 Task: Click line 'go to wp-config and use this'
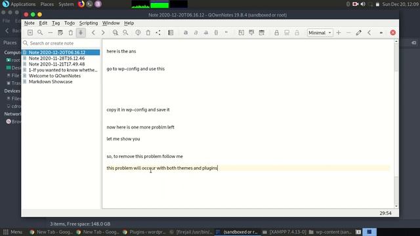click(136, 69)
